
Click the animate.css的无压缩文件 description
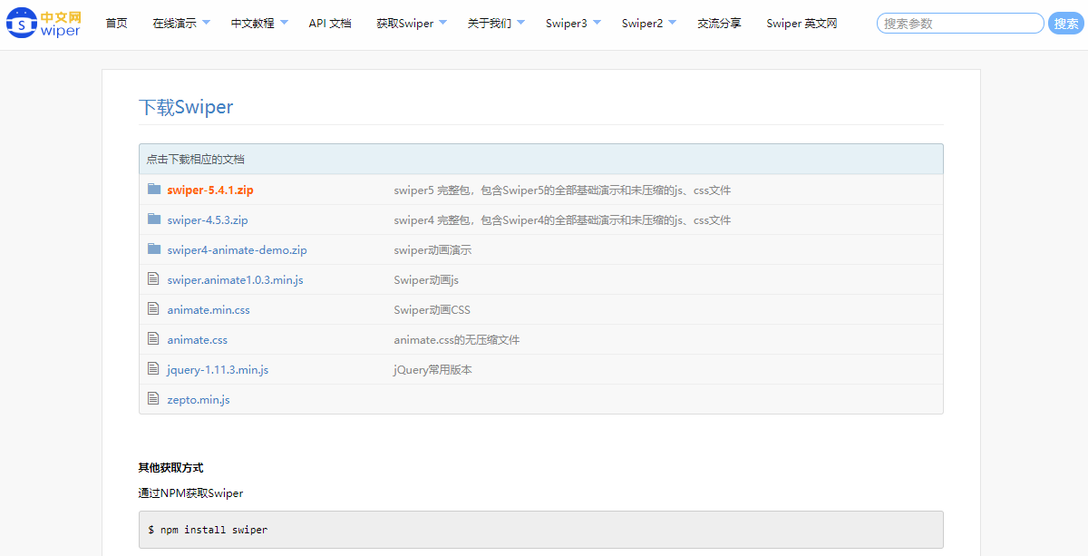(x=457, y=340)
